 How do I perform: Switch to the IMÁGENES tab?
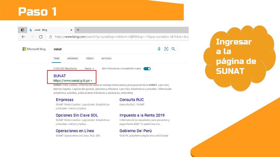coord(73,58)
